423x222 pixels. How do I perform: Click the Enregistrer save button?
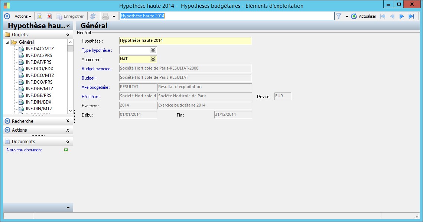point(70,16)
